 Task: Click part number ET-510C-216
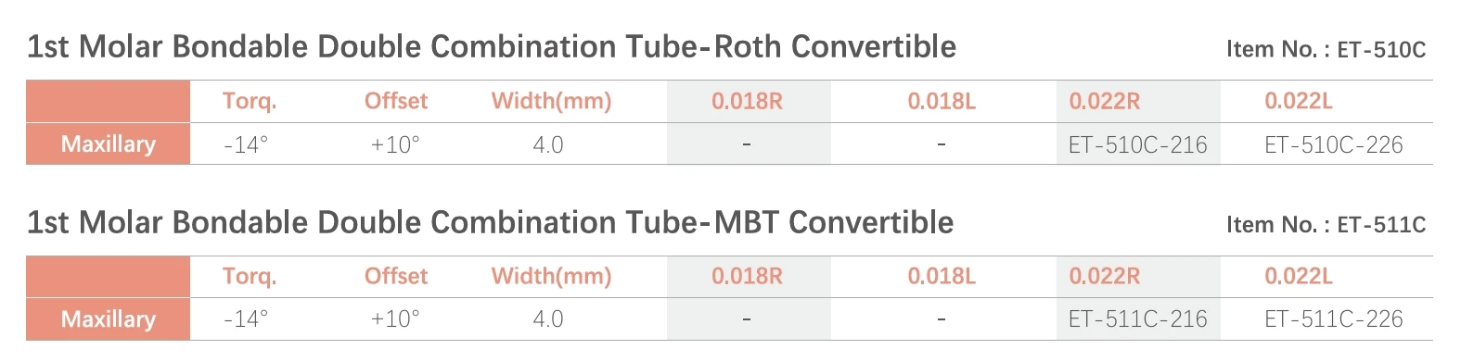pos(1137,144)
